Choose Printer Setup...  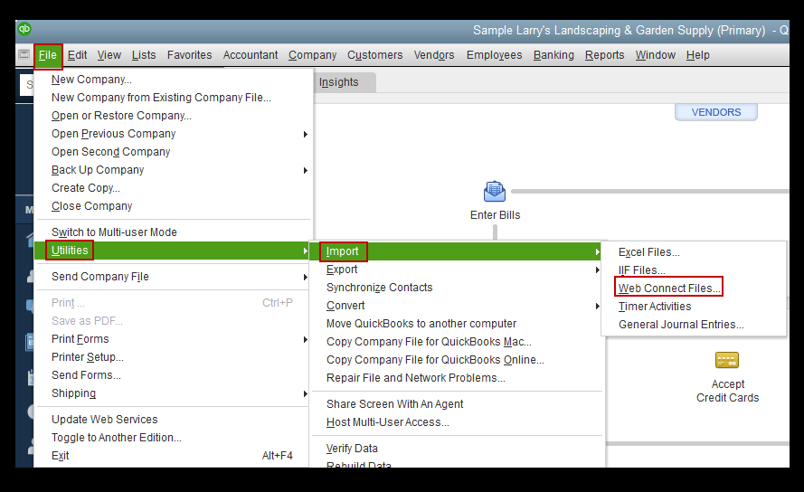174,357
